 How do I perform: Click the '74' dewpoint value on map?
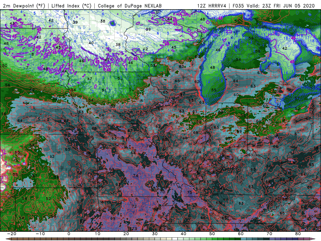[136, 176]
